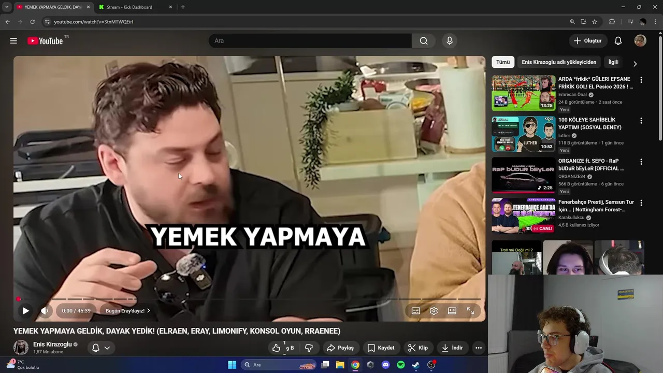Viewport: 663px width, 373px height.
Task: Open the video settings gear
Action: click(x=434, y=311)
